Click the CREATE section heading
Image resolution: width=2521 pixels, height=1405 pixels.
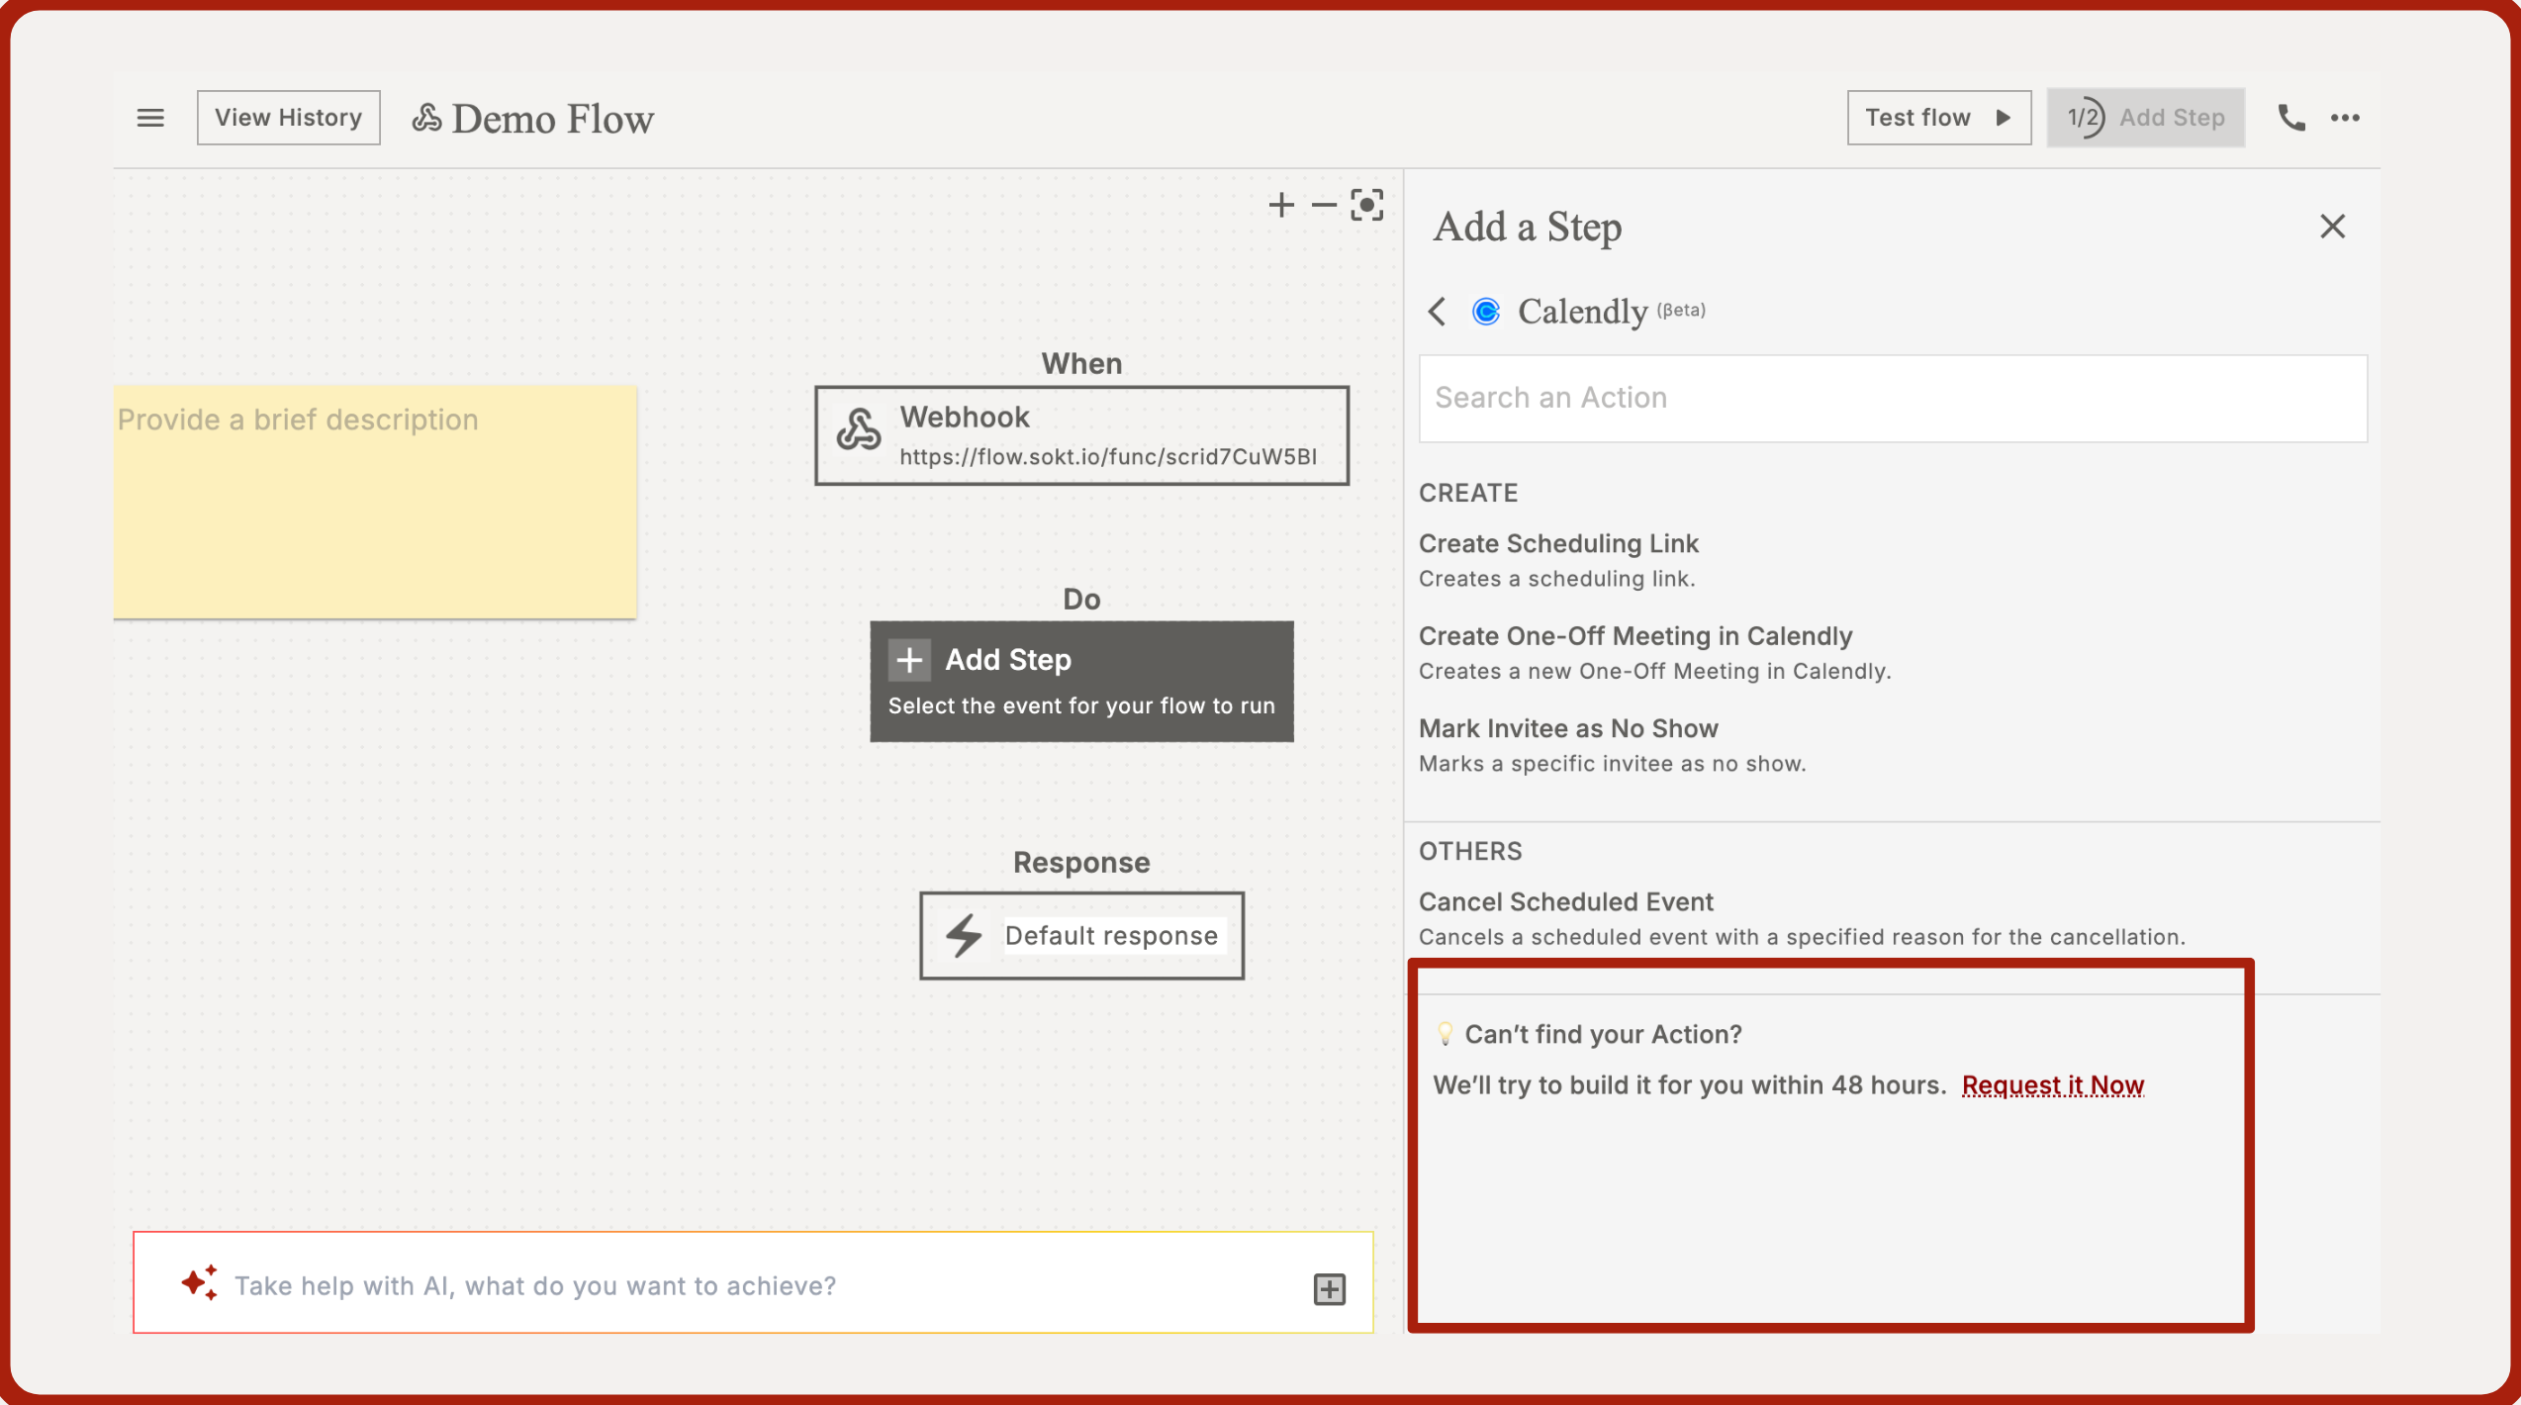pyautogui.click(x=1467, y=493)
